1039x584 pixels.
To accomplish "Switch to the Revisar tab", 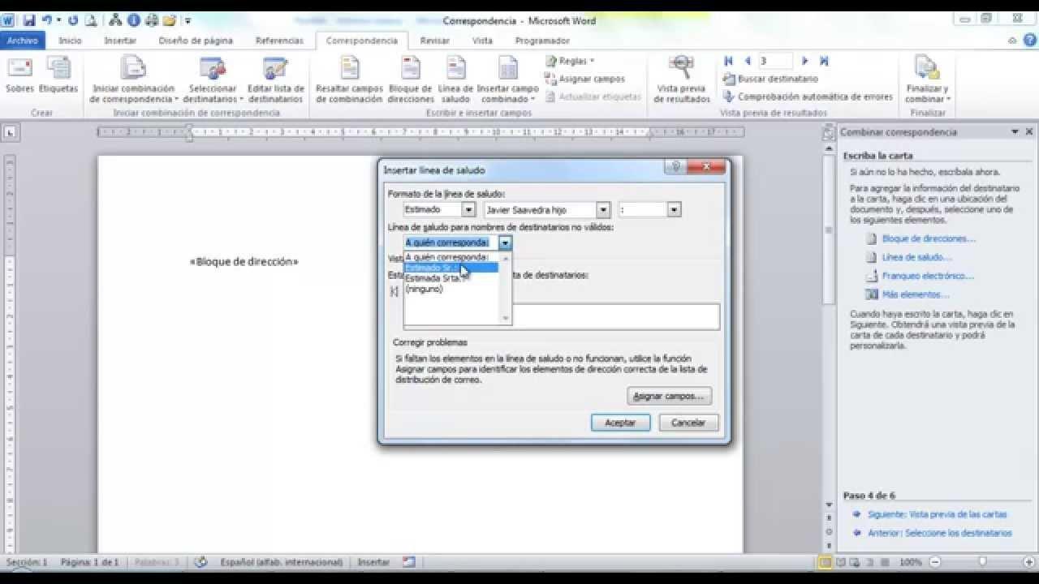I will click(435, 41).
